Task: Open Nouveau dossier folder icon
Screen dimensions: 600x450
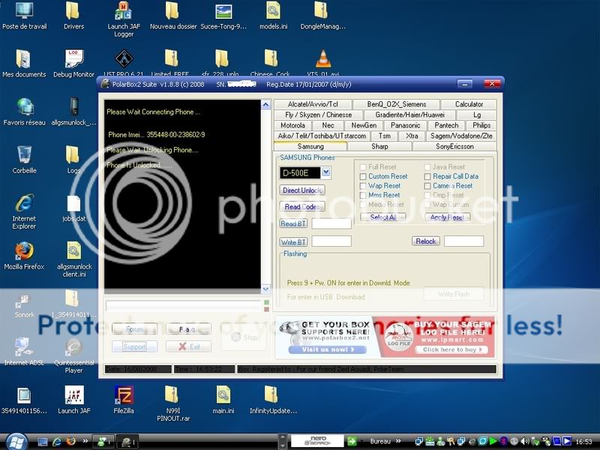Action: [173, 16]
